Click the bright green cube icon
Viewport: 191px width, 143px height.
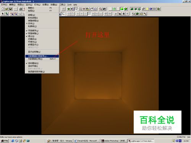122,9
